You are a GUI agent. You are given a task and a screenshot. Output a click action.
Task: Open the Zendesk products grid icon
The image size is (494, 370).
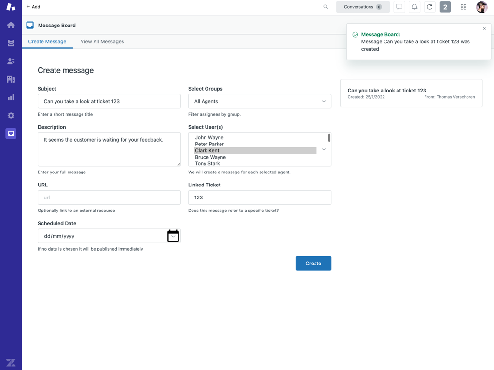(x=463, y=7)
